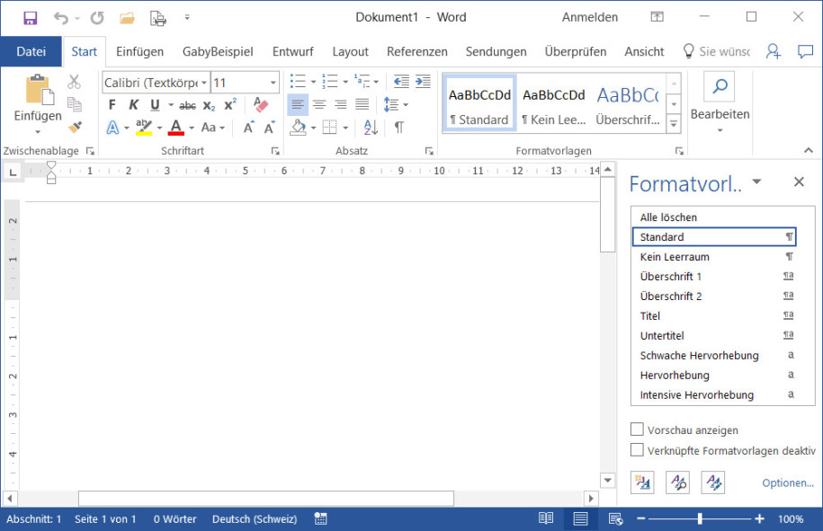Cut selection with the scissors icon

74,83
